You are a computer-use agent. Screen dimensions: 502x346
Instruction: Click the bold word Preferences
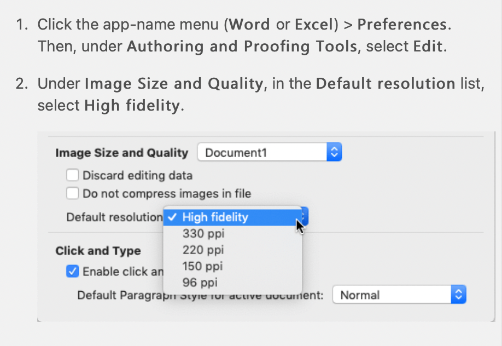click(402, 25)
